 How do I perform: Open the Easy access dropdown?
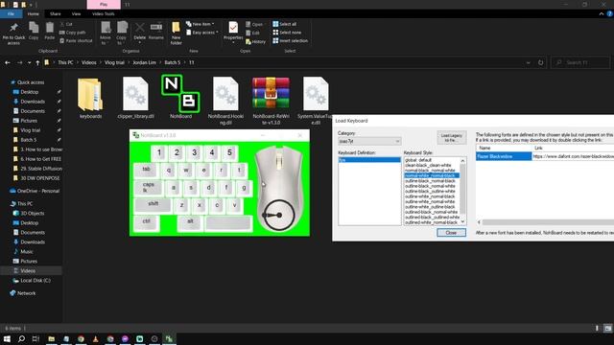tap(202, 33)
